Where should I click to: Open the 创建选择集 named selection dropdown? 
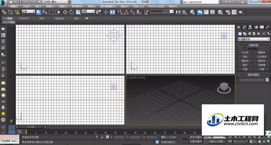coord(162,11)
